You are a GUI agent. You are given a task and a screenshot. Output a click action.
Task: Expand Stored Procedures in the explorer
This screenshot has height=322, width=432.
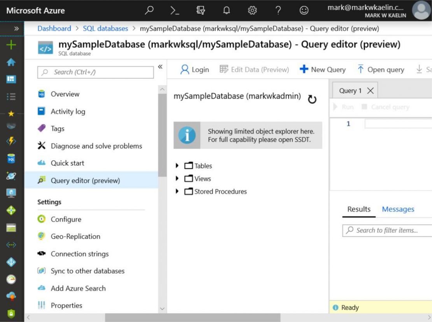tap(177, 191)
